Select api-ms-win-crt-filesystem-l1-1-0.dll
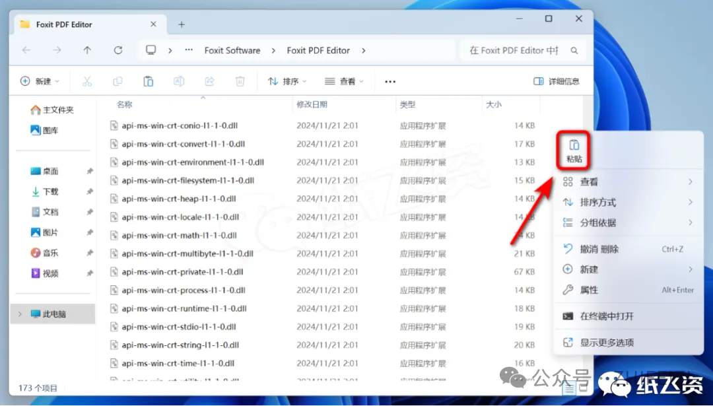713x406 pixels. (187, 180)
